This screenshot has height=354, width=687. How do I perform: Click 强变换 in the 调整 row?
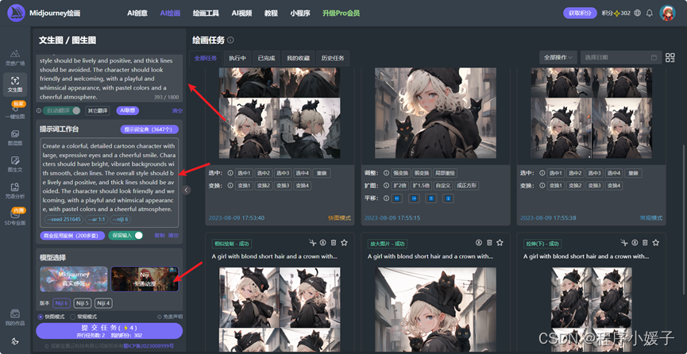point(403,173)
